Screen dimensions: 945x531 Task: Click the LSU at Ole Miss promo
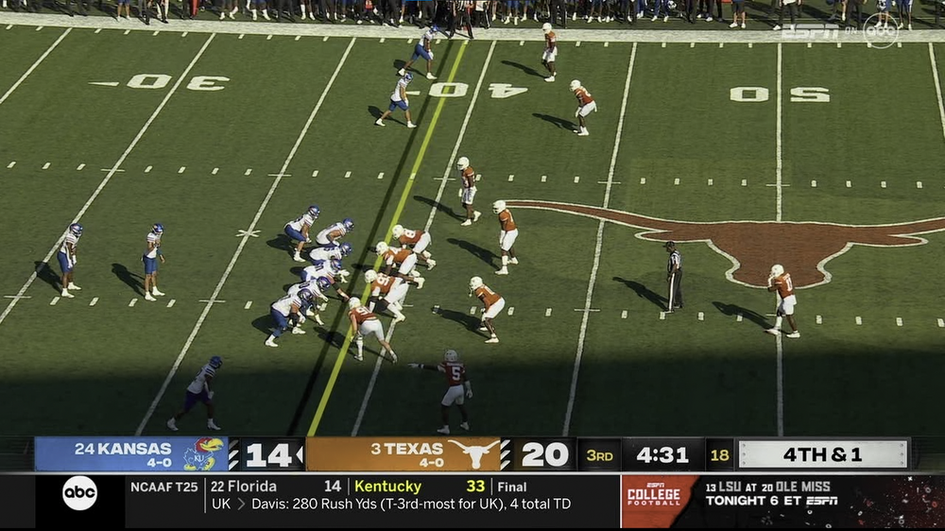pyautogui.click(x=771, y=493)
